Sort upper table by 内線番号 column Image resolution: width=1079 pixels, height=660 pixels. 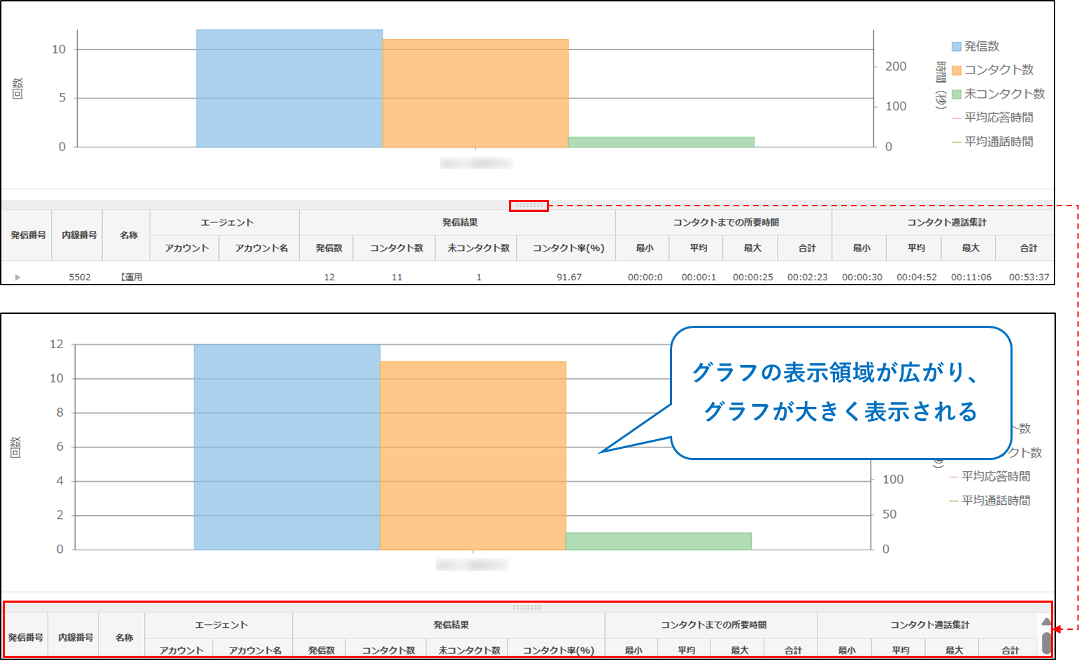click(79, 235)
